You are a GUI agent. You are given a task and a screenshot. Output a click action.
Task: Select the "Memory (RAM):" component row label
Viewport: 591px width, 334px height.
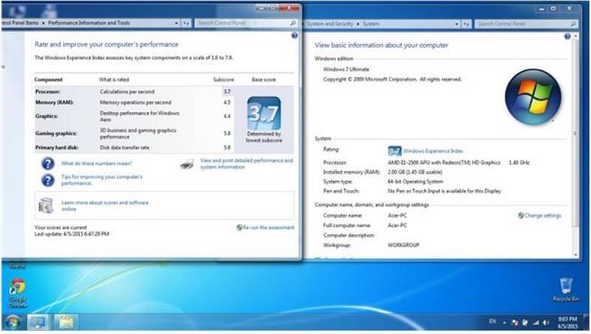coord(54,103)
